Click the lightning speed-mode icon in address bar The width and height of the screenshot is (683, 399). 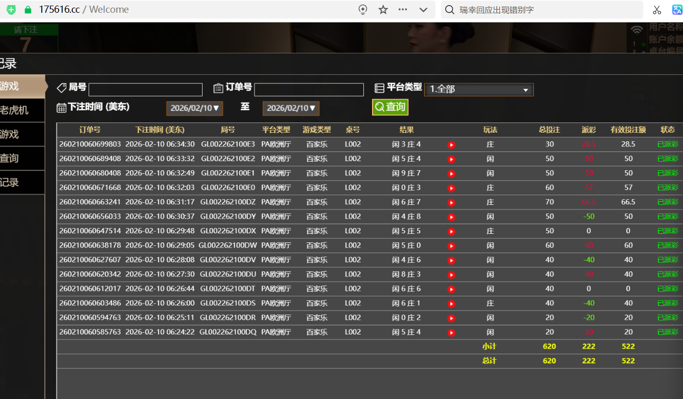coord(363,10)
